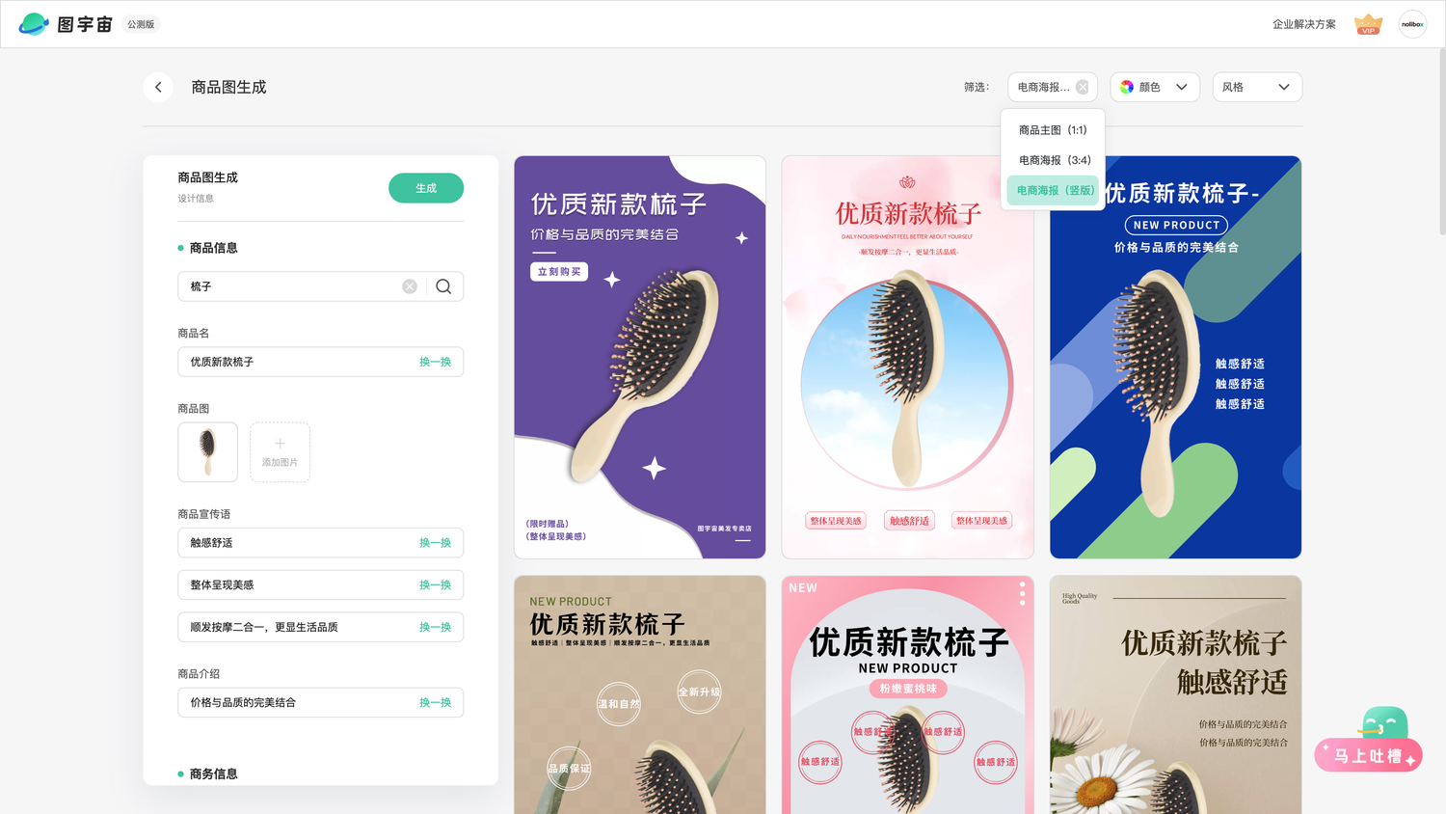Open the daisy High Quality Goods poster
This screenshot has width=1446, height=814.
[x=1175, y=695]
